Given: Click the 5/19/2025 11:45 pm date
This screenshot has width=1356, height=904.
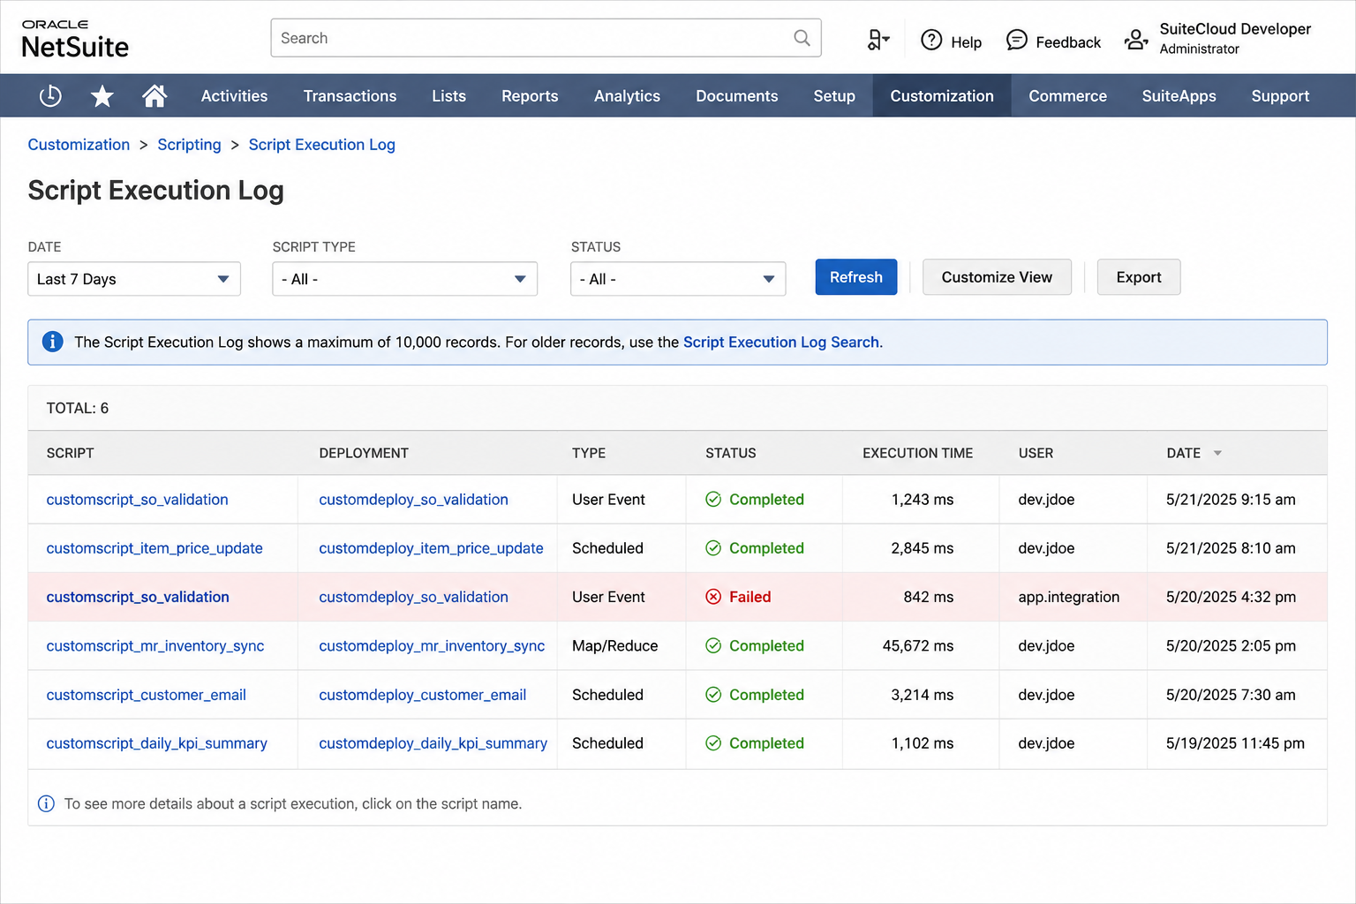Looking at the screenshot, I should (x=1235, y=743).
